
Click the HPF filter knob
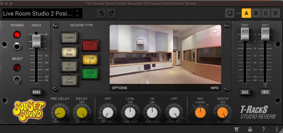[x=108, y=113]
